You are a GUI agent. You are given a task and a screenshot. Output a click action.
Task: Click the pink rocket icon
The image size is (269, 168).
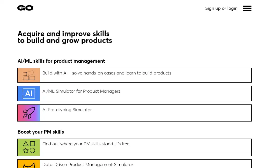coord(29,113)
